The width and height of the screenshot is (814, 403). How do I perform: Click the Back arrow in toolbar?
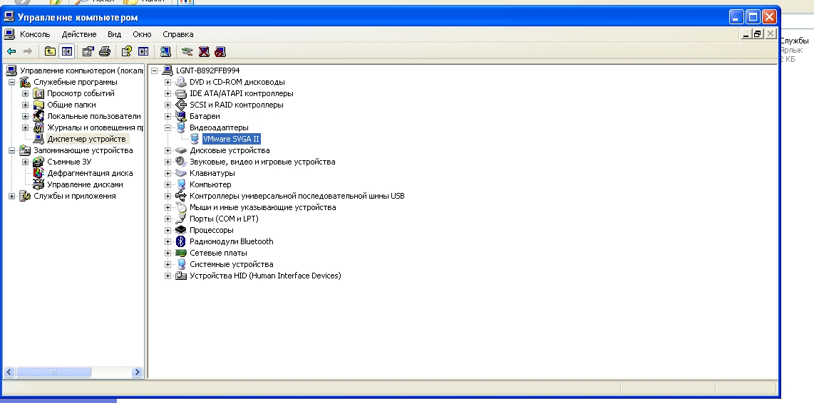11,51
